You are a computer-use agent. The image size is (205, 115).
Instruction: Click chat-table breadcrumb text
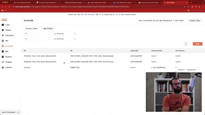(179, 20)
